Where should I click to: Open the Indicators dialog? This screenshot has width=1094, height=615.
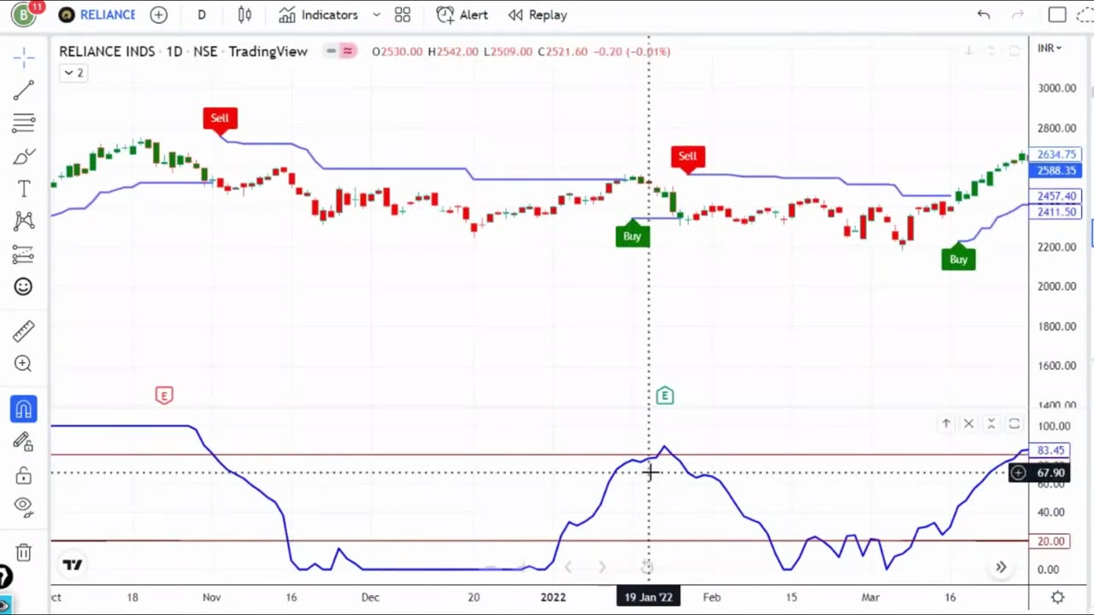[x=319, y=15]
